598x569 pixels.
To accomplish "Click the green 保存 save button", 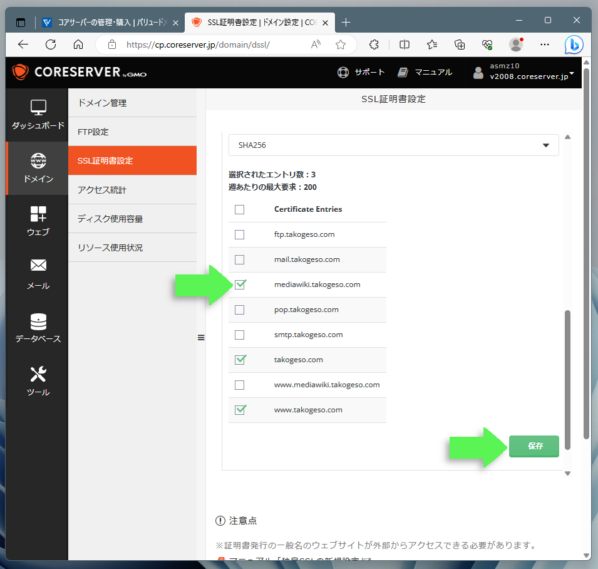I will (534, 446).
